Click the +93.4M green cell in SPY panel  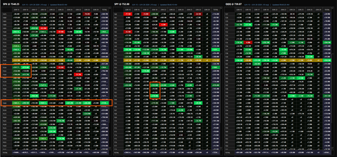point(137,42)
